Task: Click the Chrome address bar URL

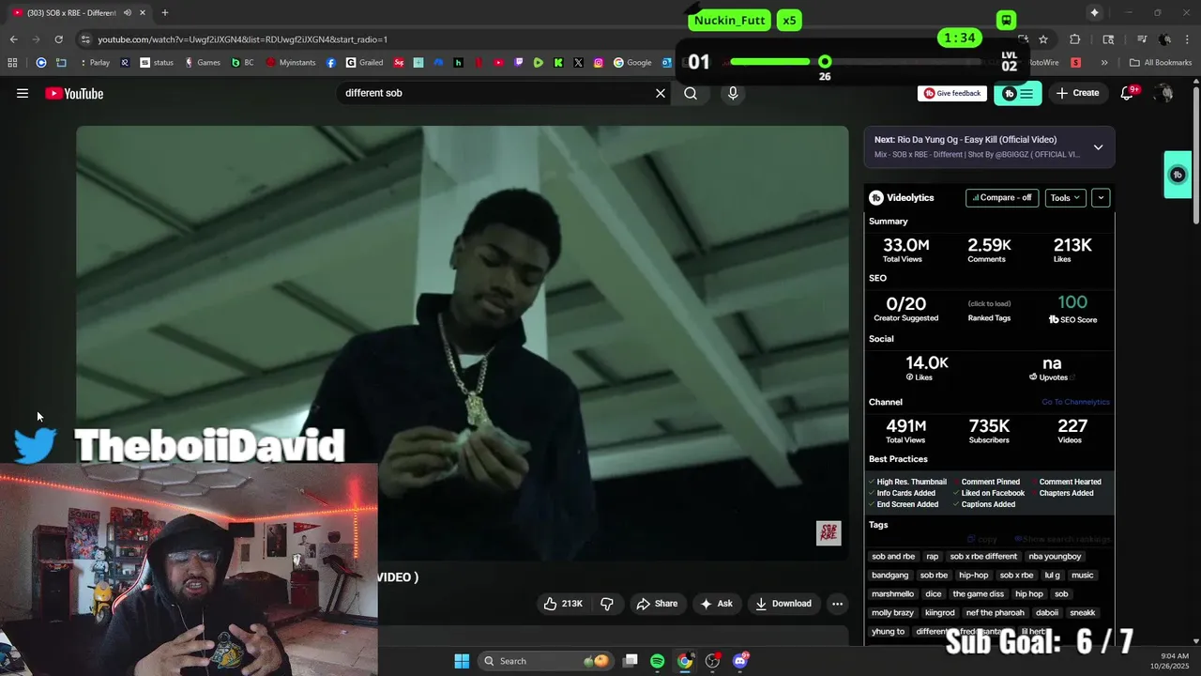Action: (242, 39)
